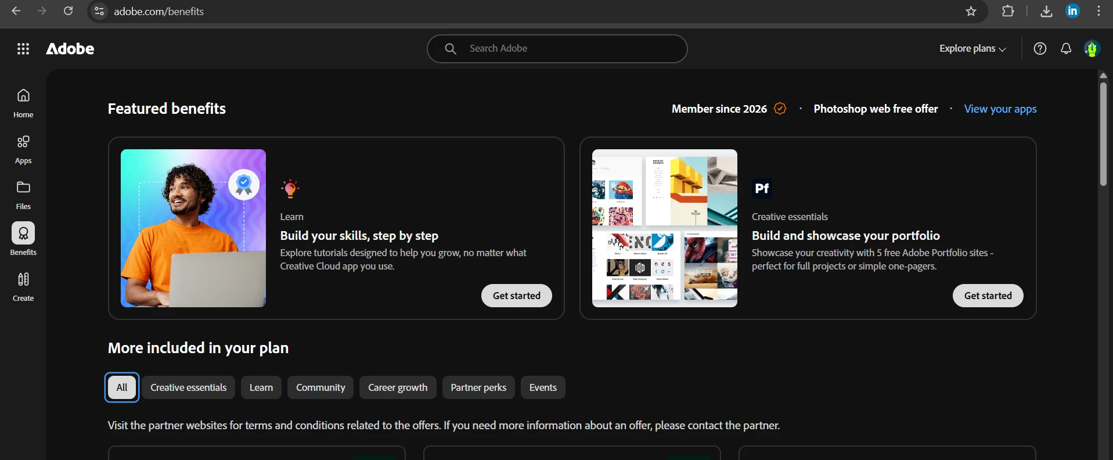
Task: Click the Learn lightbulb icon
Action: [290, 189]
